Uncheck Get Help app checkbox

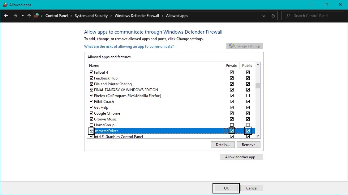point(91,108)
